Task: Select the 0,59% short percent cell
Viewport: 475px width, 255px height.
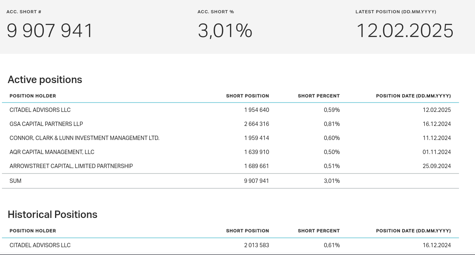Action: [332, 110]
